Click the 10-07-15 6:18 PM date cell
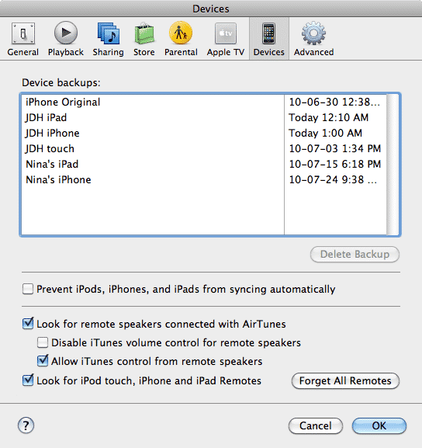This screenshot has height=448, width=422. [335, 164]
